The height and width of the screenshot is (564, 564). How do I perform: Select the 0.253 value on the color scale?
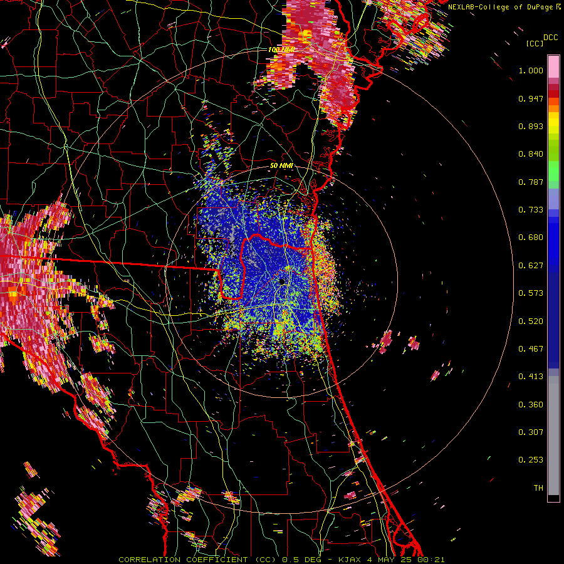coord(531,460)
